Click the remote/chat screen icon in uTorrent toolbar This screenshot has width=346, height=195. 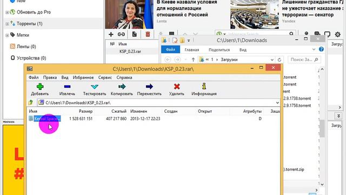[327, 34]
